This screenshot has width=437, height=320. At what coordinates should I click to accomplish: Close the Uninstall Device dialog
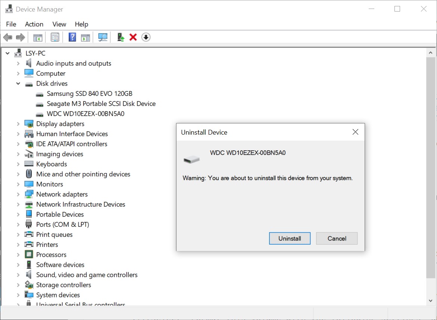tap(355, 132)
